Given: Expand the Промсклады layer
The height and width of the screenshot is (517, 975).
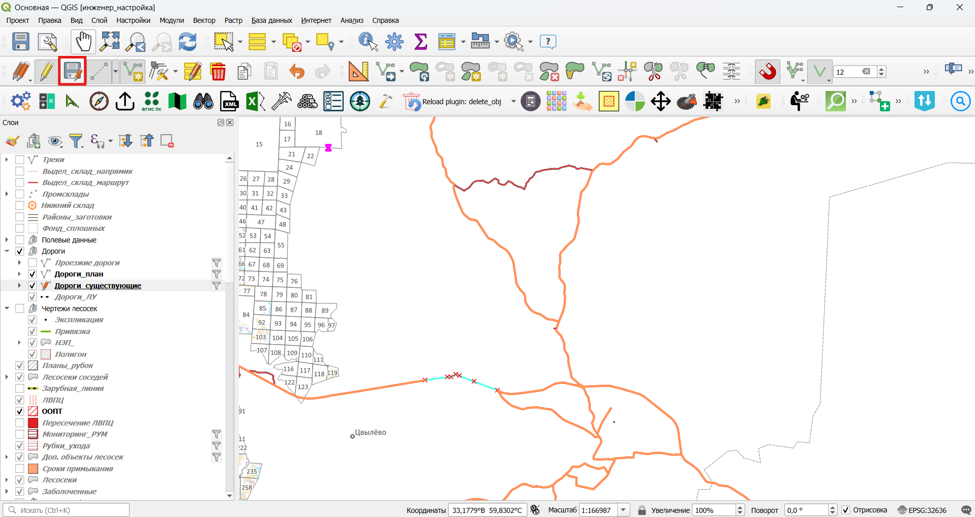Looking at the screenshot, I should click(7, 194).
